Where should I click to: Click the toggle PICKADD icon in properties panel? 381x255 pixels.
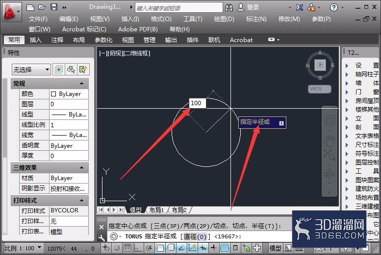tap(58, 70)
